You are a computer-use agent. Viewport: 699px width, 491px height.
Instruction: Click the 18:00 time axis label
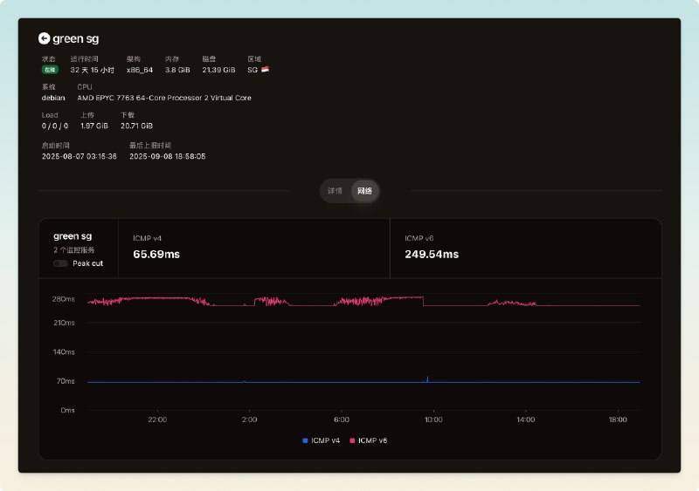point(617,419)
